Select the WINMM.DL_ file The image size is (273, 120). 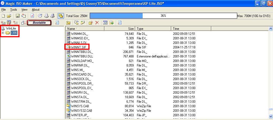[x=80, y=34]
